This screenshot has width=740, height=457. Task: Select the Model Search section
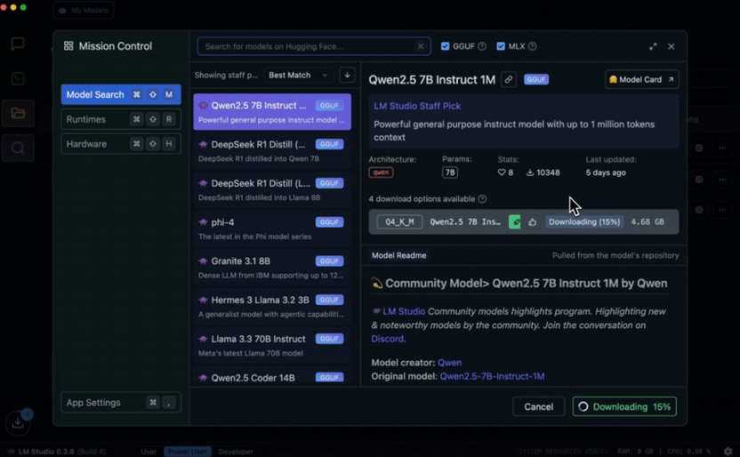(121, 94)
